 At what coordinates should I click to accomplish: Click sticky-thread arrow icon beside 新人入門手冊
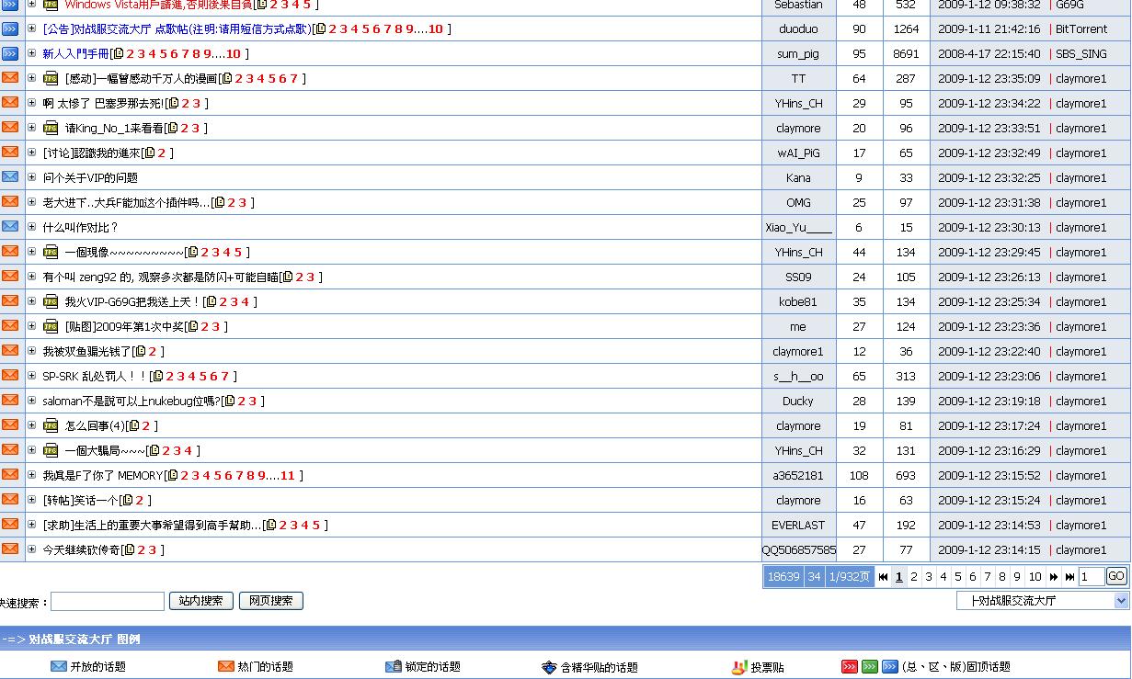pos(10,54)
